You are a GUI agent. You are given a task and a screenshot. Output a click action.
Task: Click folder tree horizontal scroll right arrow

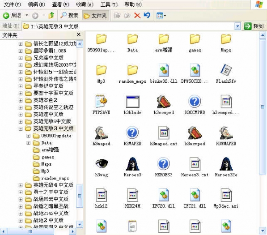pos(72,231)
